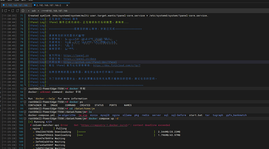Viewport: 269px width, 149px height.
Task: Click the duplicate session icon in toolbar
Action: click(x=18, y=11)
